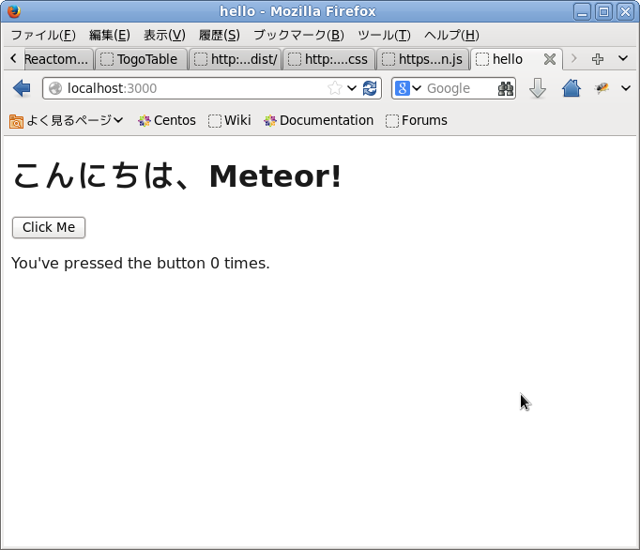The image size is (640, 550).
Task: Open the URL history dropdown arrow
Action: (x=351, y=88)
